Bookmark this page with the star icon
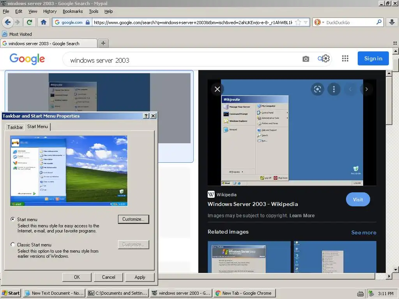This screenshot has width=399, height=299. pyautogui.click(x=298, y=22)
